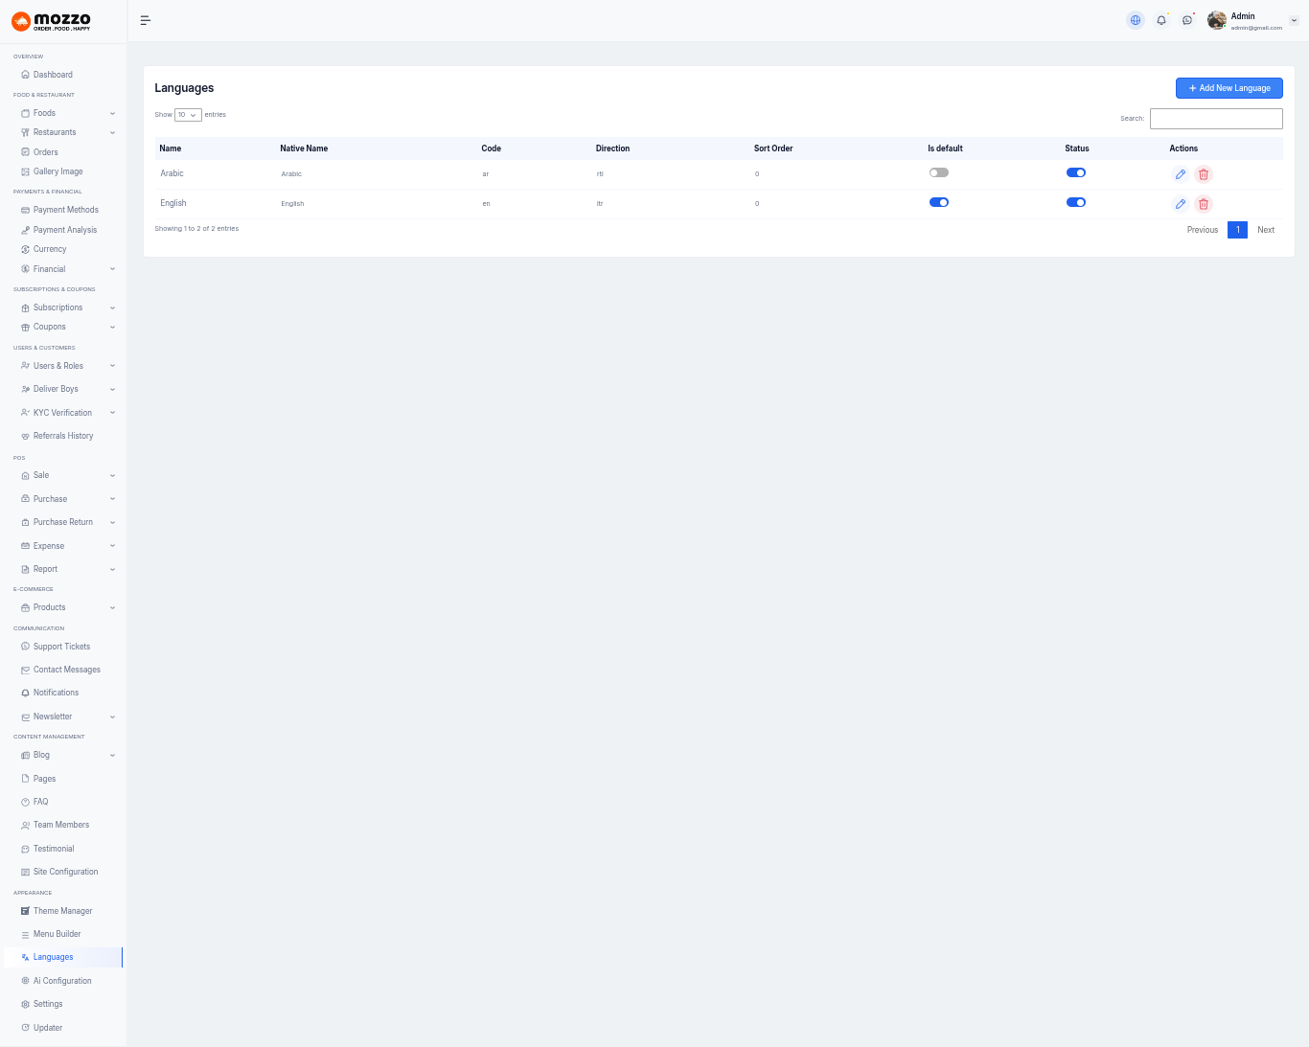The width and height of the screenshot is (1309, 1047).
Task: Click the edit pencil icon for English
Action: [x=1181, y=204]
